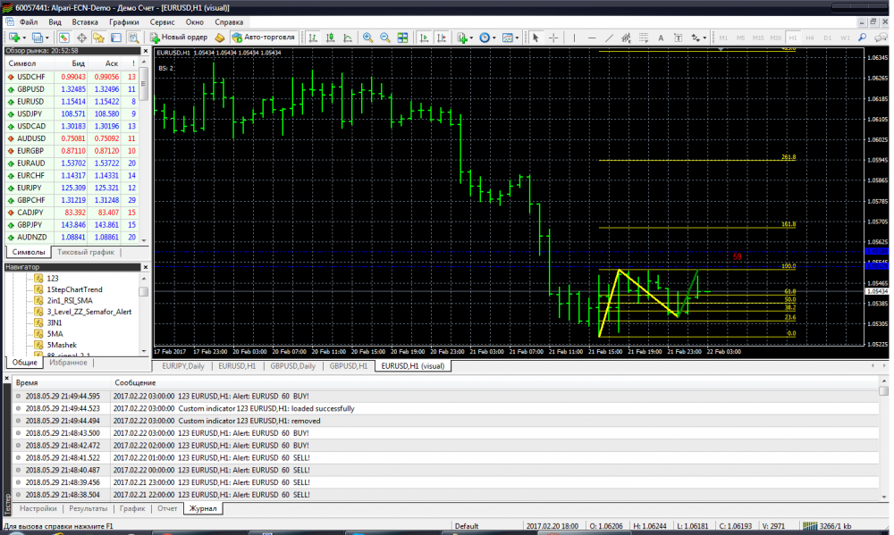Switch timeframe to H4

[810, 38]
